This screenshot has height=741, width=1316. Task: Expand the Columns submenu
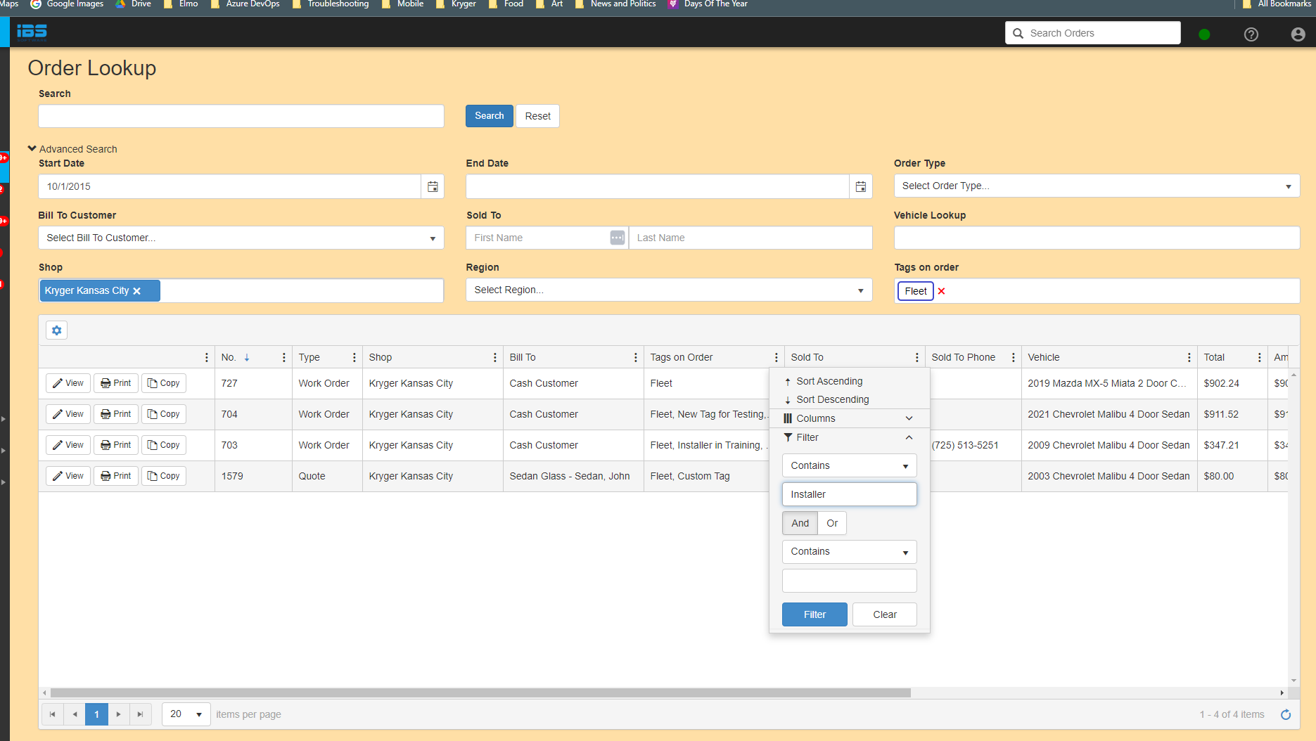849,418
